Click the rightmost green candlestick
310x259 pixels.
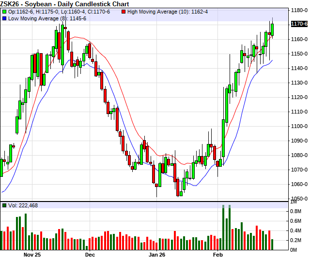(272, 29)
